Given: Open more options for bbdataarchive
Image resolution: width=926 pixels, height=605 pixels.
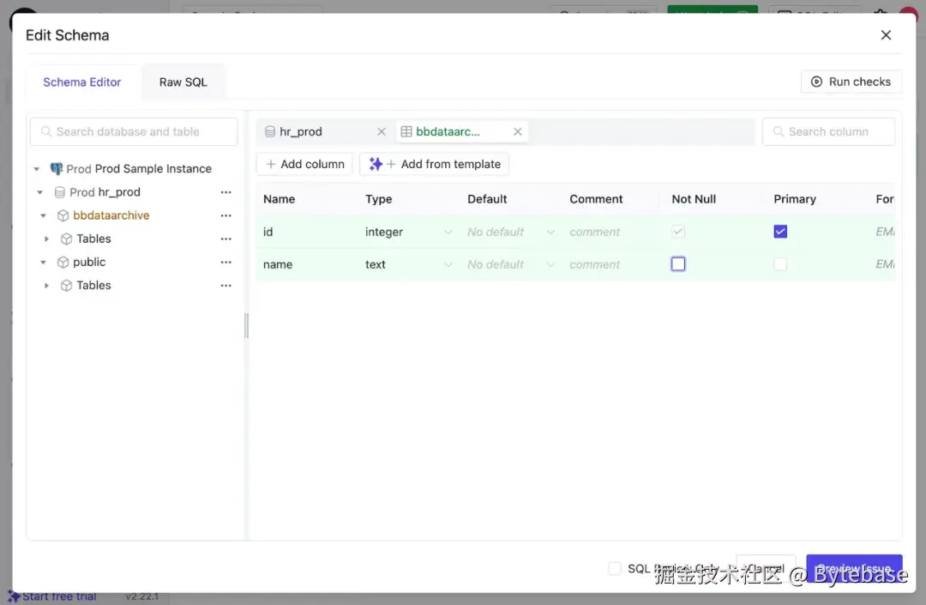Looking at the screenshot, I should coord(226,215).
